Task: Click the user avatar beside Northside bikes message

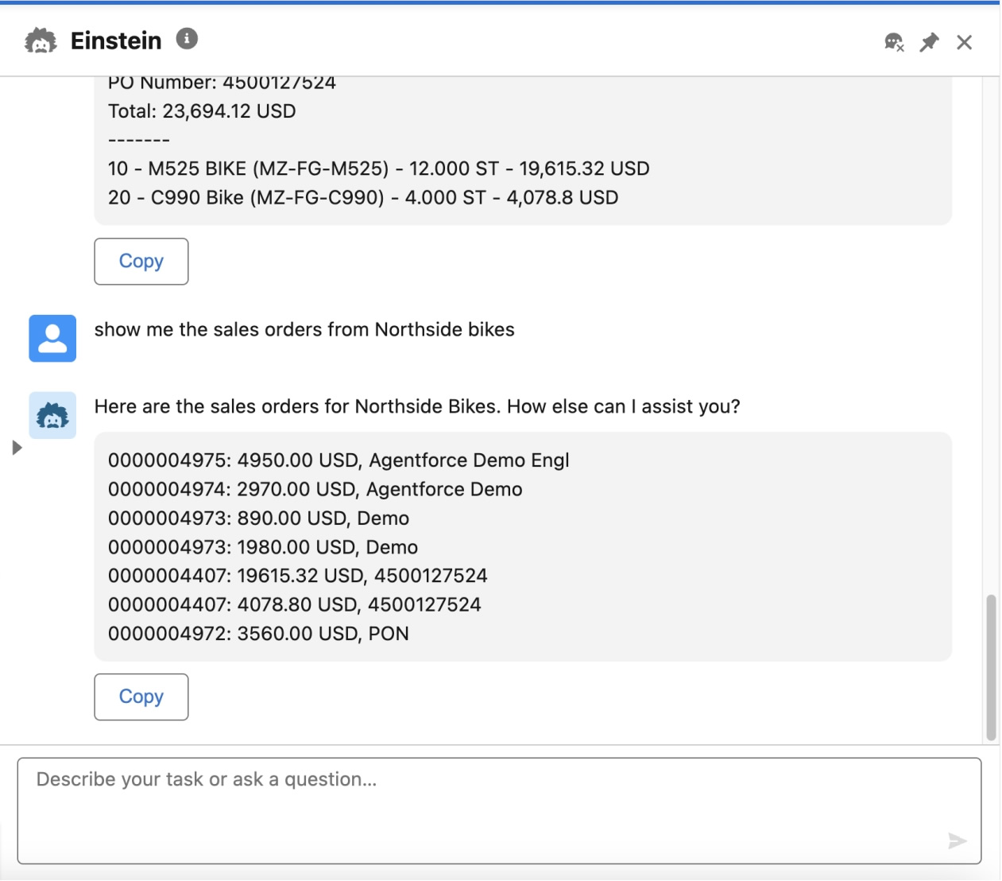Action: [x=52, y=338]
